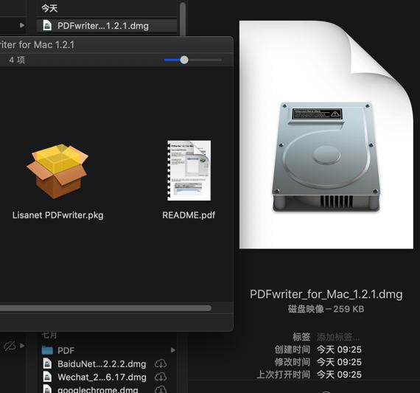Click the 磁盘映像－259 KB size text
The image size is (420, 393).
pos(326,309)
